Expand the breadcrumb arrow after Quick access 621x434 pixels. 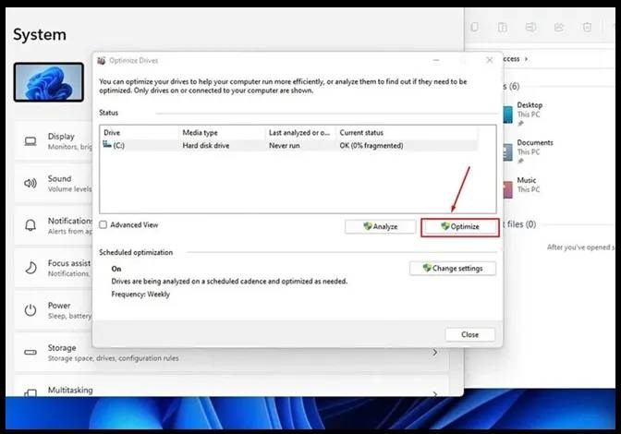[527, 59]
